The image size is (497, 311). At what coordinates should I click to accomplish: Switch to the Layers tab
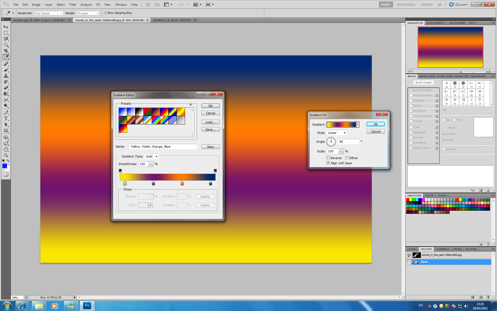pyautogui.click(x=412, y=249)
